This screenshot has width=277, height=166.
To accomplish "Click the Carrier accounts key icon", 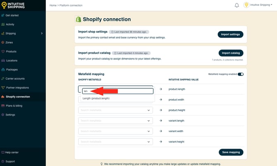I will 3,78.
